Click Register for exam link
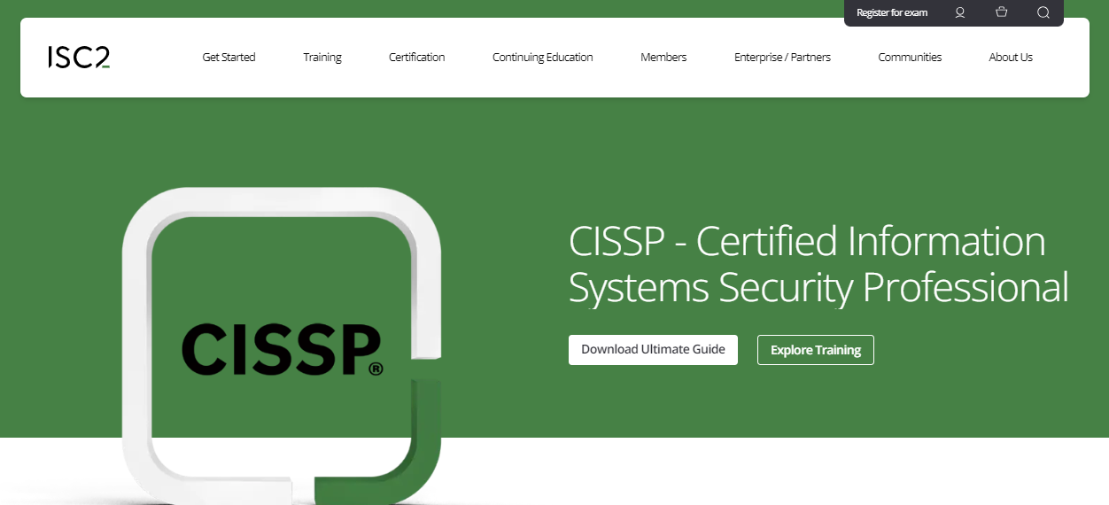The width and height of the screenshot is (1109, 505). tap(892, 12)
